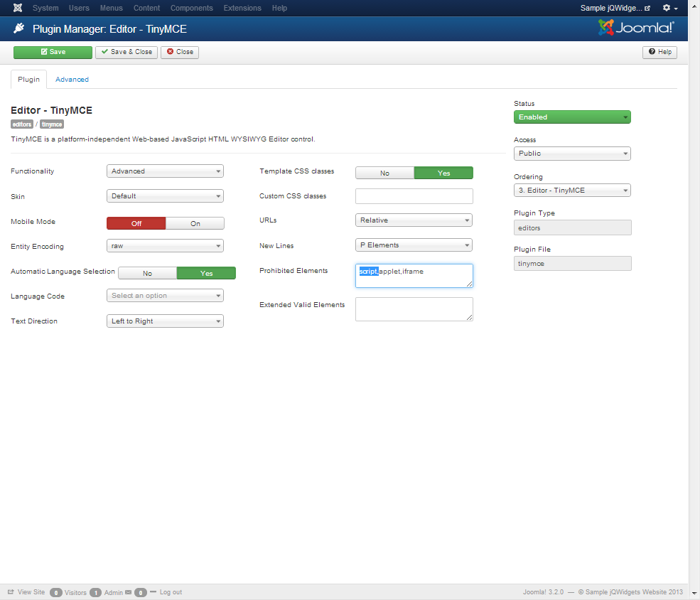The width and height of the screenshot is (700, 600).
Task: Open the Menus menu
Action: point(111,8)
